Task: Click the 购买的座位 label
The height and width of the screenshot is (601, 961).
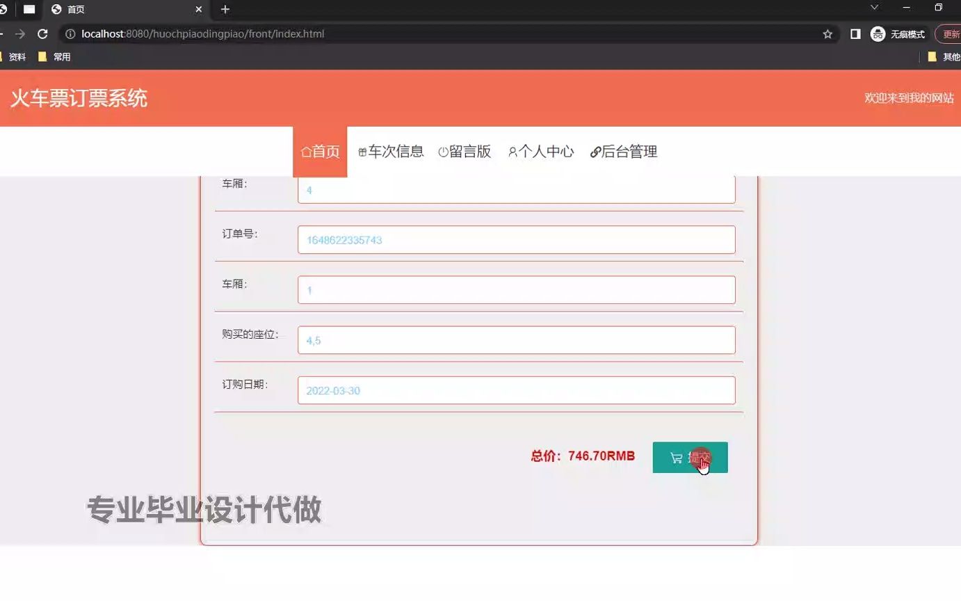Action: (x=250, y=335)
